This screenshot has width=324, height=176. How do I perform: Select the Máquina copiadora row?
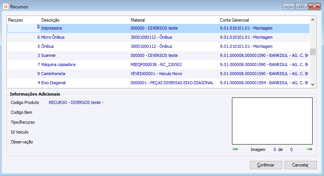158,64
